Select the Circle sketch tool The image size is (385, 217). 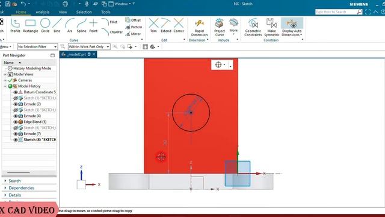pyautogui.click(x=45, y=25)
